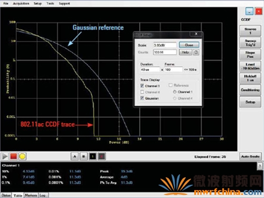Viewport: 264px width, 198px height.
Task: Click the Auto-Scale button
Action: (250, 156)
